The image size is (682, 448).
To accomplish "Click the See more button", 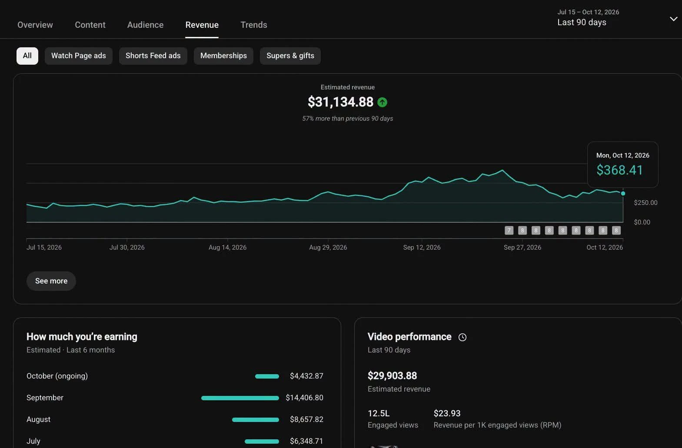I will pos(51,281).
